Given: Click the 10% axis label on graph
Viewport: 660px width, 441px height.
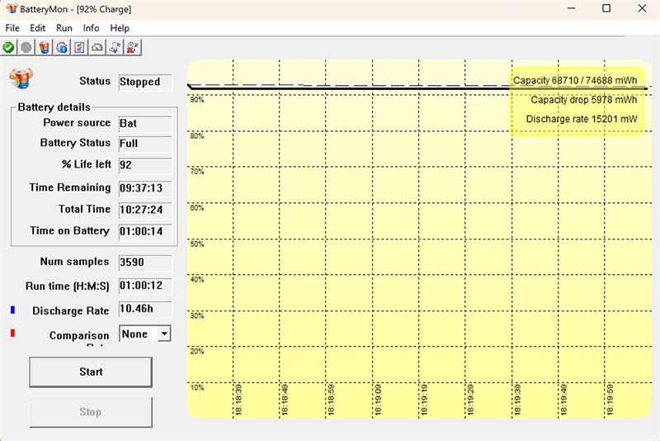Looking at the screenshot, I should point(197,387).
